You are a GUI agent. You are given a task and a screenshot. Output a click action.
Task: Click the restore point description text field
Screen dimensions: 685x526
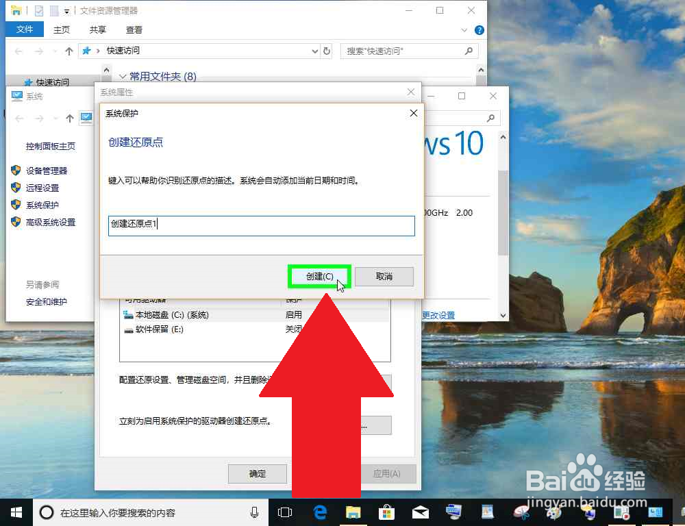coord(260,225)
